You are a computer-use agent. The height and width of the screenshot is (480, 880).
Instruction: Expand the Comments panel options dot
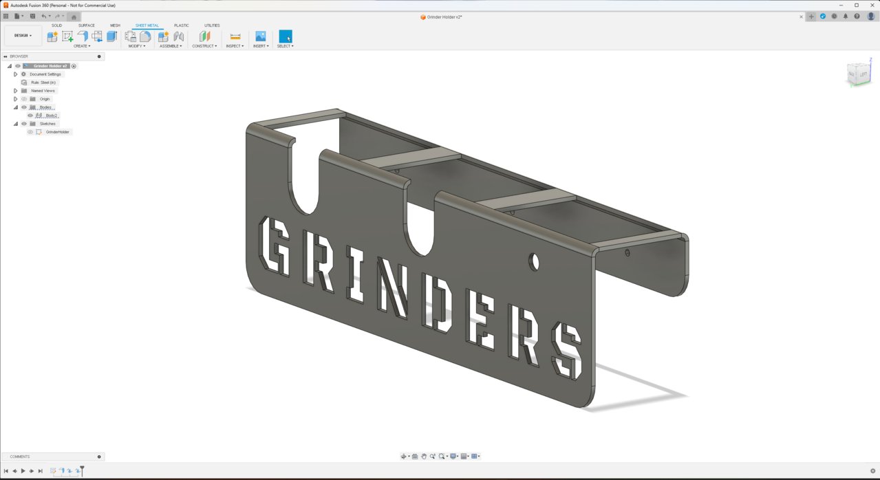99,457
